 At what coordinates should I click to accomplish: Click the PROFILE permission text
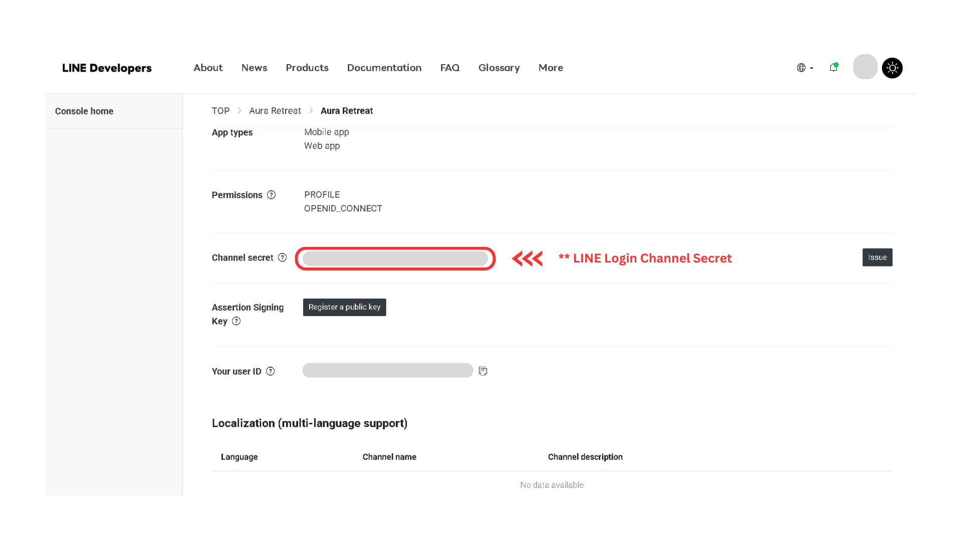(322, 194)
